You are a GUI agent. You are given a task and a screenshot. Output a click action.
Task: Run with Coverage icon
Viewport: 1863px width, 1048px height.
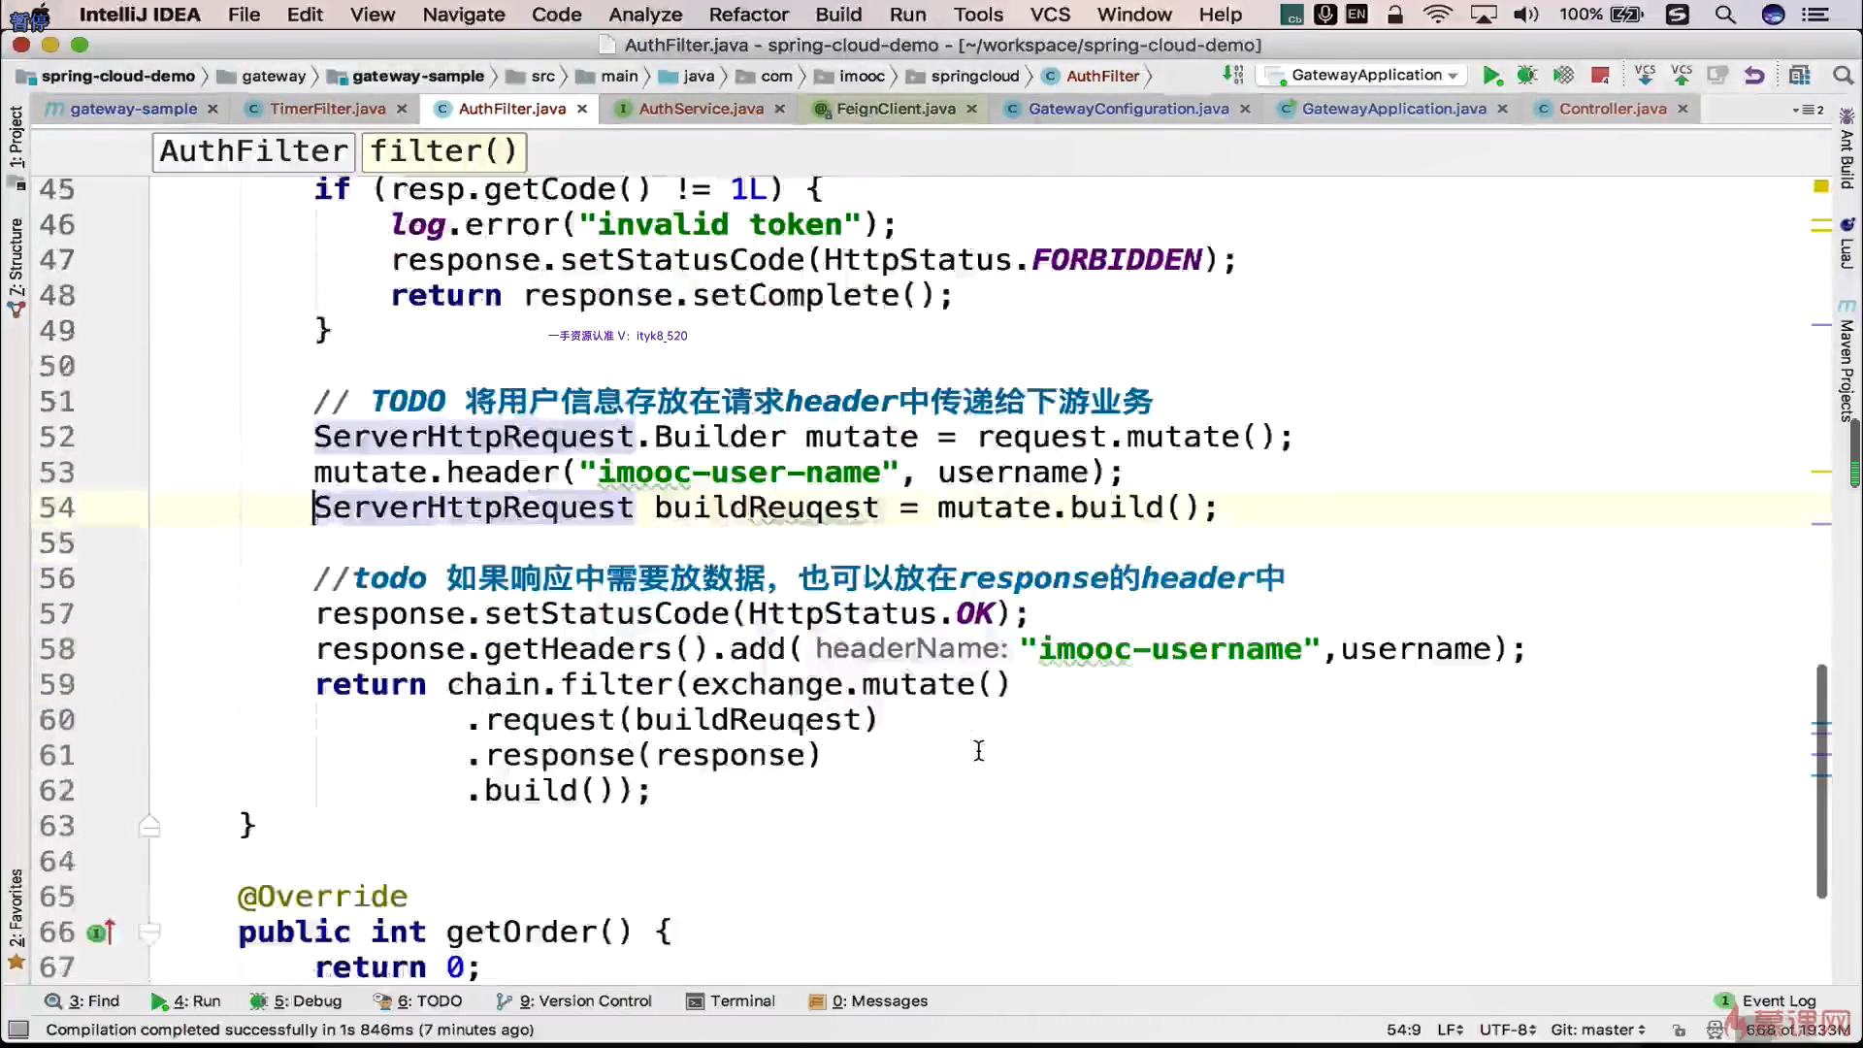[1563, 76]
